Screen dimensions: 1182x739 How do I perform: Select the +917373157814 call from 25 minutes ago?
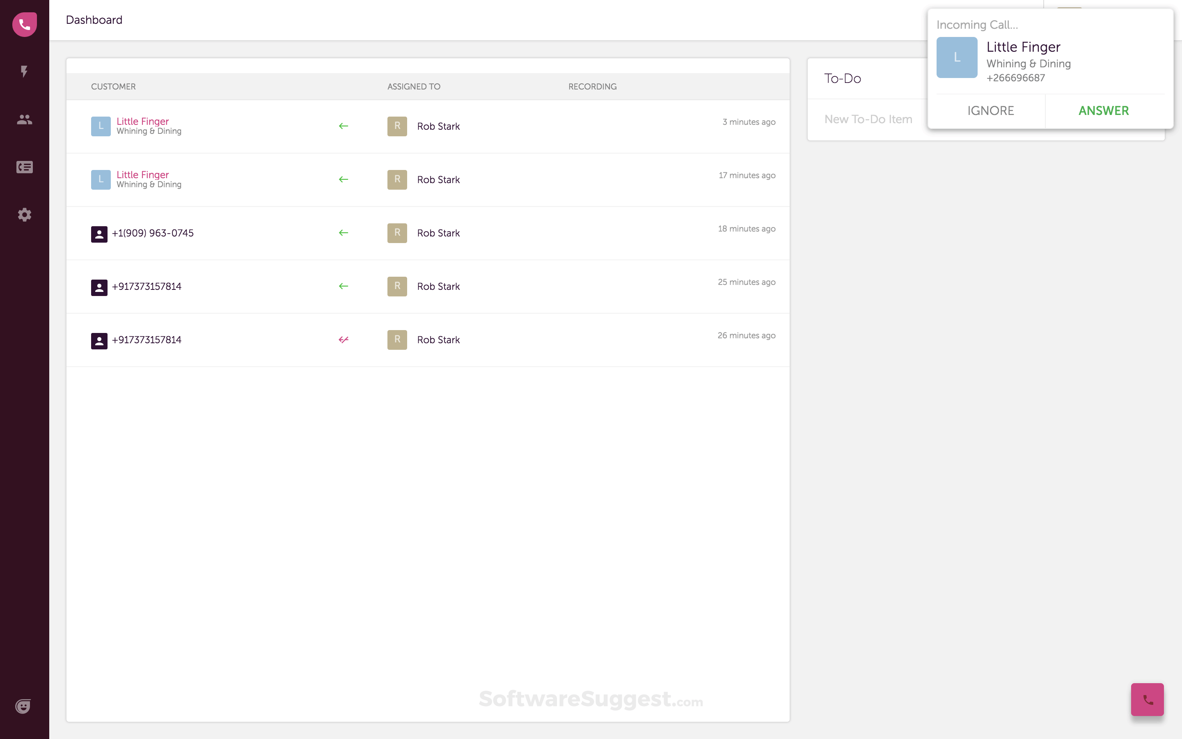[147, 287]
